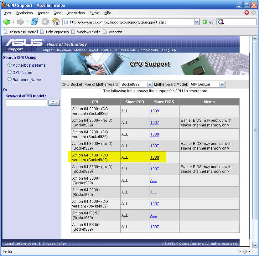Click BIOS 1009 link for Athlon 64 3400+
The width and height of the screenshot is (259, 256).
click(x=155, y=157)
